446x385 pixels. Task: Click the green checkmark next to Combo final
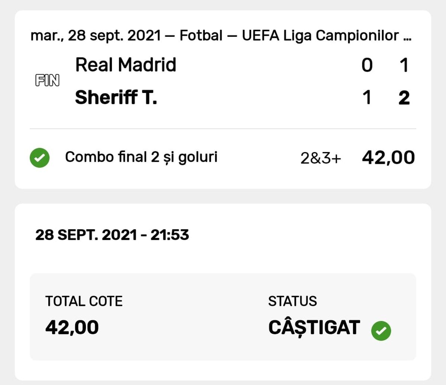click(39, 158)
